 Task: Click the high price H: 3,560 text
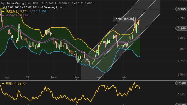pos(61,3)
